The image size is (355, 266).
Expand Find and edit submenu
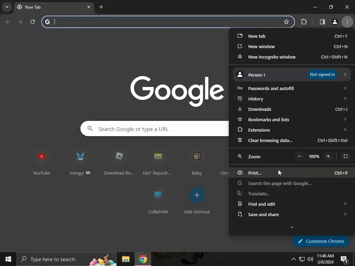pos(292,204)
